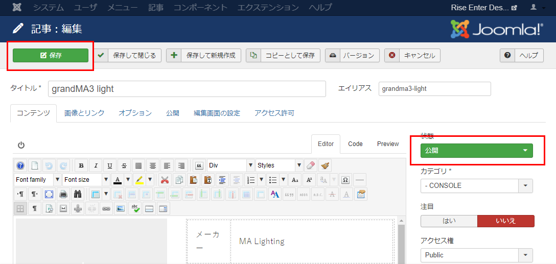Switch to the オプション tab
Image resolution: width=556 pixels, height=264 pixels.
tap(135, 113)
